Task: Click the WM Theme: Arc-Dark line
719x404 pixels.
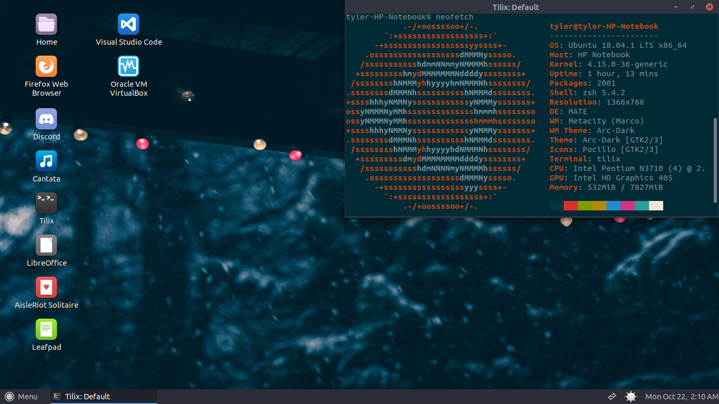Action: (592, 130)
